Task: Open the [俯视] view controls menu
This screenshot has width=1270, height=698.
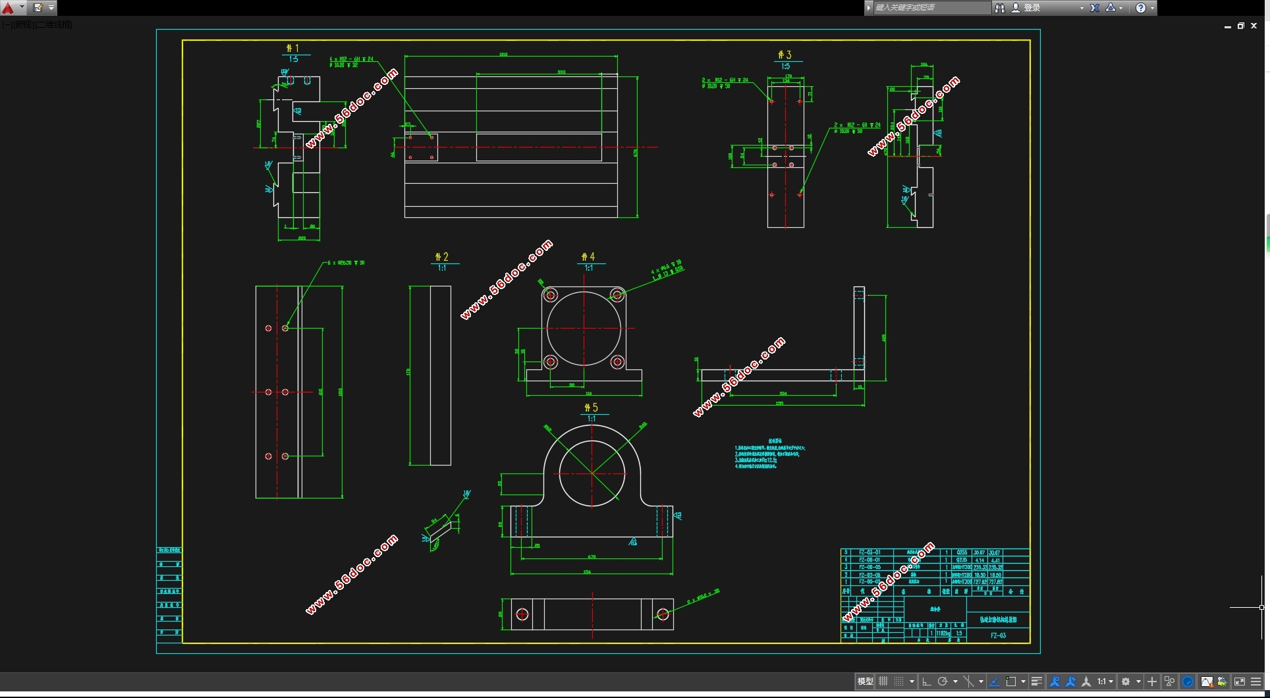Action: (22, 25)
